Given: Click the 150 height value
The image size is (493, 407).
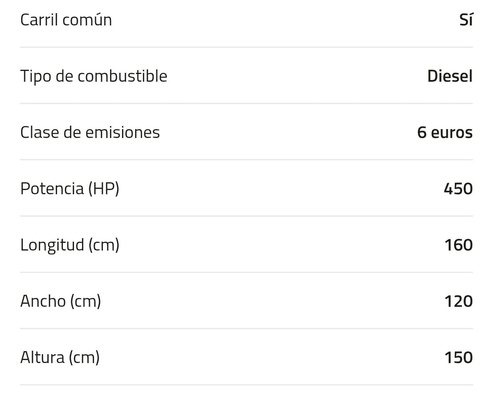Looking at the screenshot, I should click(x=458, y=358).
